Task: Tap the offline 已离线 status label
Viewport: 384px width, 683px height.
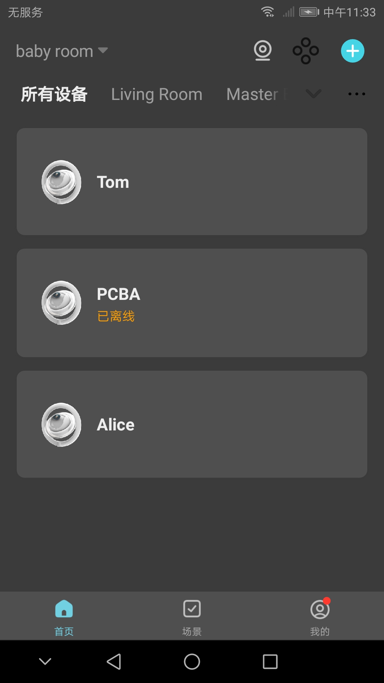Action: (x=116, y=316)
